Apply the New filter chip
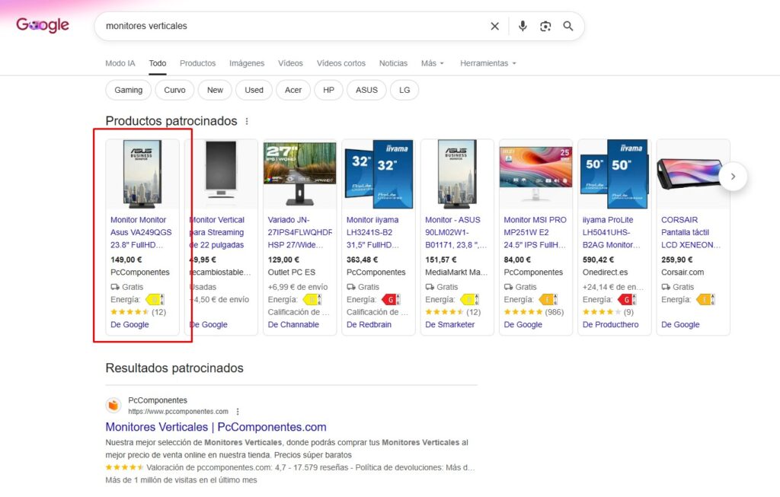This screenshot has height=497, width=780. 215,90
